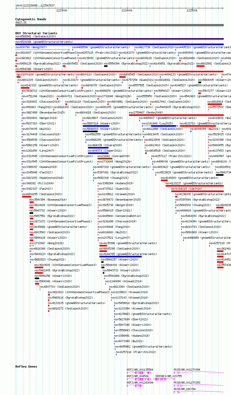Click nsv5627699 (Ebert2021) label
Viewport: 231px width, 395px height.
pos(131,319)
